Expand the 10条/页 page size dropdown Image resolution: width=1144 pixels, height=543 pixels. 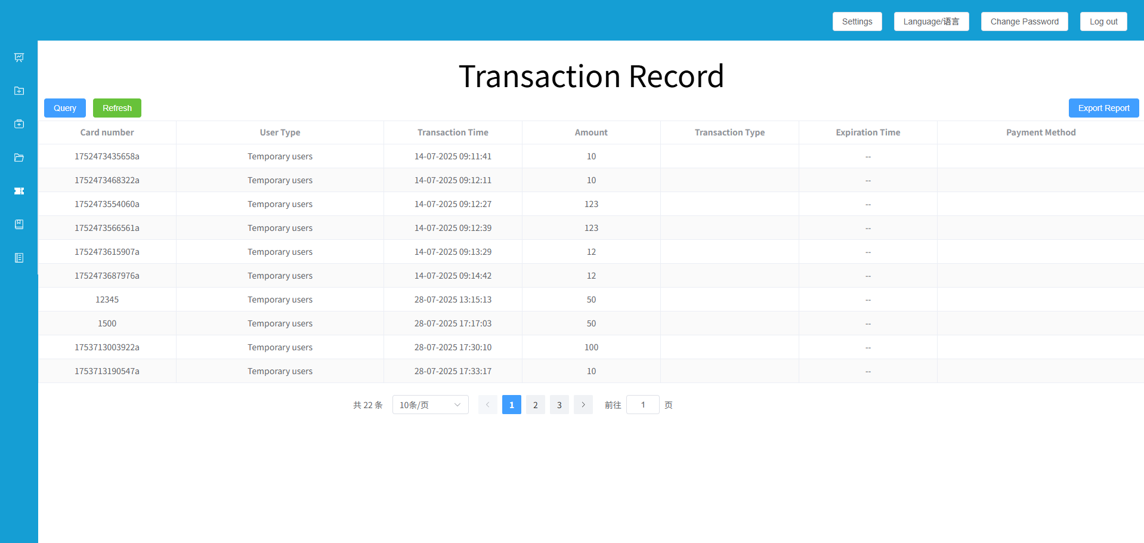(x=430, y=405)
